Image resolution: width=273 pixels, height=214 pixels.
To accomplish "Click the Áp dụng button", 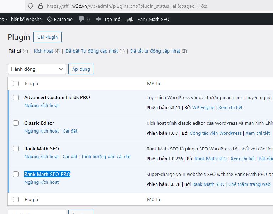I will (81, 69).
